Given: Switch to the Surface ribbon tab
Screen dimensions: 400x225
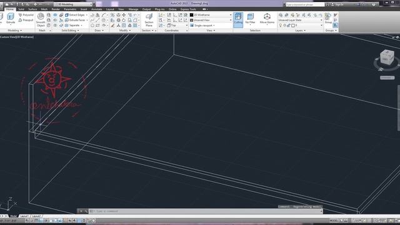Looking at the screenshot, I should pos(32,9).
